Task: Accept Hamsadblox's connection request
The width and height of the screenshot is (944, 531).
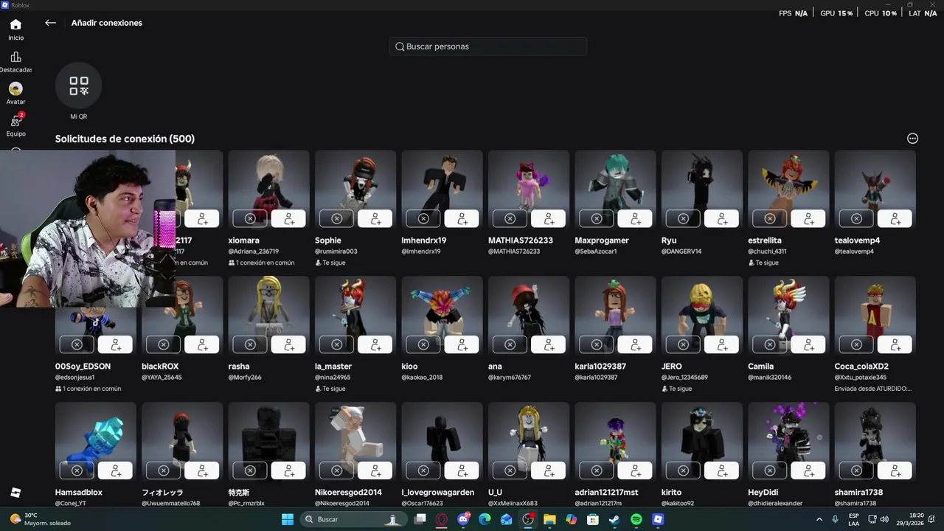Action: (115, 471)
